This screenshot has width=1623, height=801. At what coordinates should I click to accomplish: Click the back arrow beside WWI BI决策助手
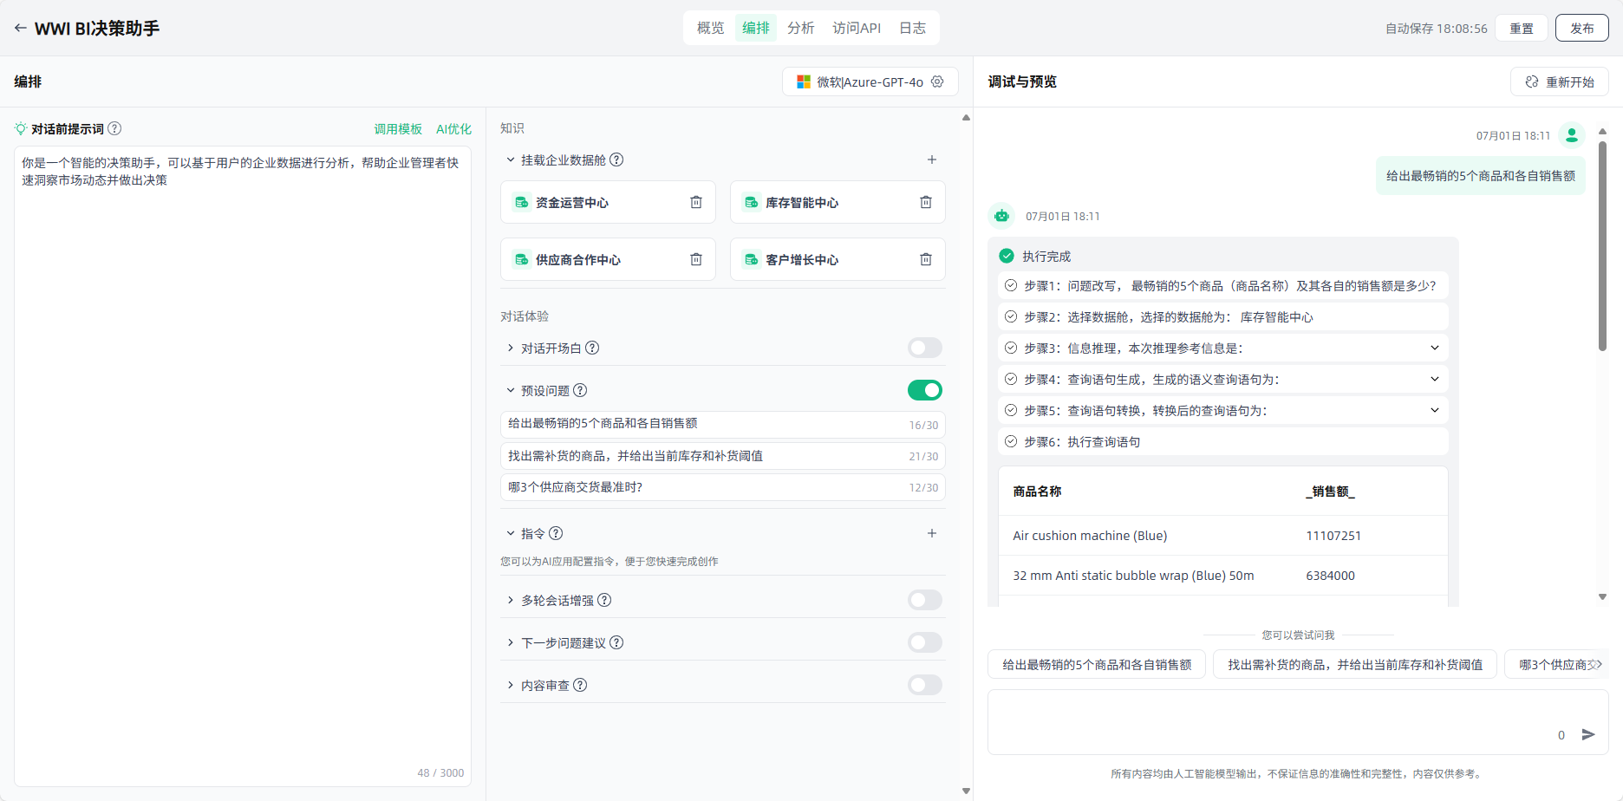point(20,28)
